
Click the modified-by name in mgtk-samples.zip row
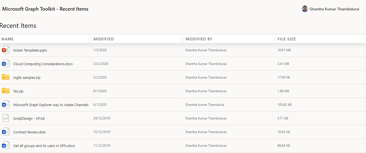[206, 77]
